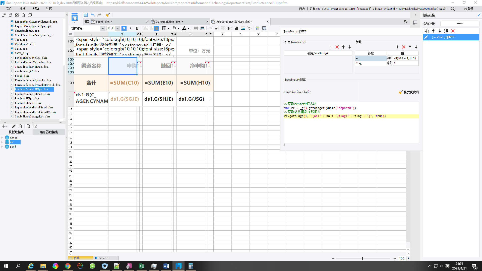Delete the selected hyperlink with red X

(x=453, y=31)
